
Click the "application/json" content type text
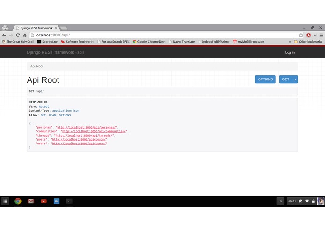(65, 111)
